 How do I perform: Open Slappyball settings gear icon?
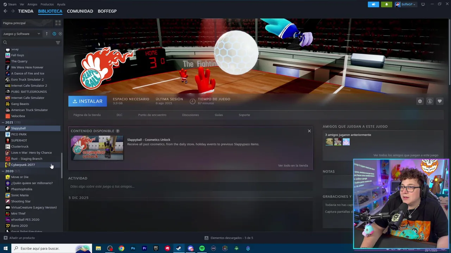point(420,101)
